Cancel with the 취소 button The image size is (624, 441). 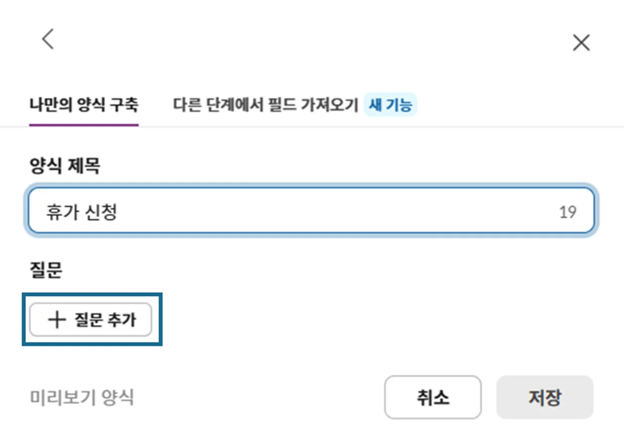click(x=433, y=397)
